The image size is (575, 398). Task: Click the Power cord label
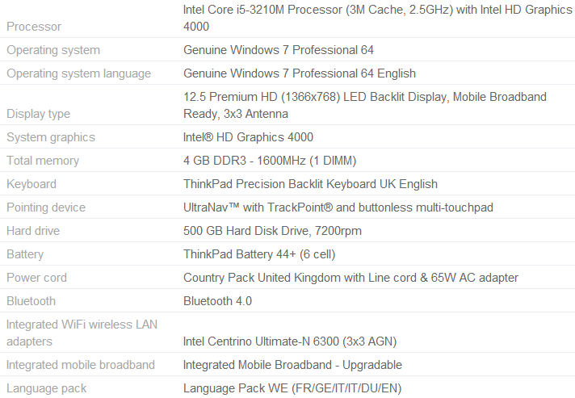click(x=36, y=278)
